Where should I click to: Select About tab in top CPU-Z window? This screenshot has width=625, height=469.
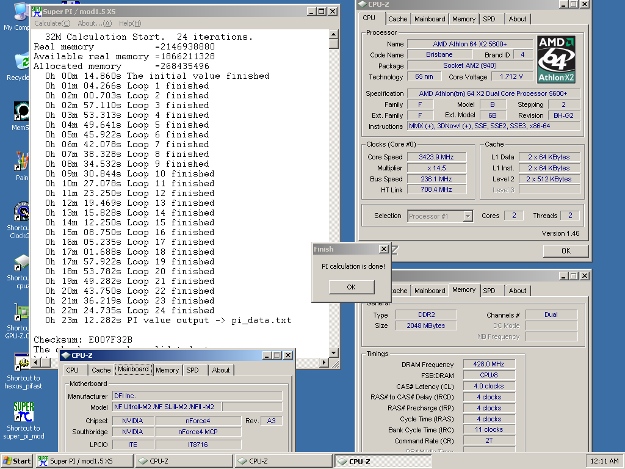[518, 19]
